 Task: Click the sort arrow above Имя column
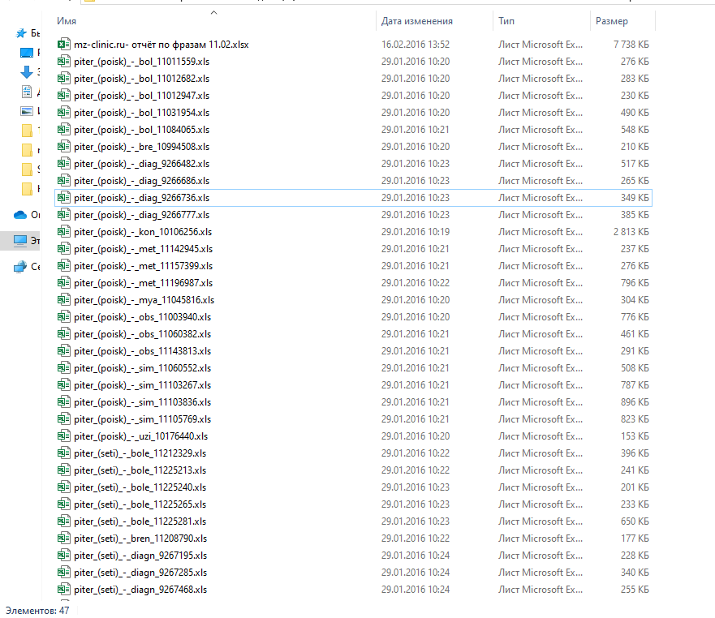(213, 12)
